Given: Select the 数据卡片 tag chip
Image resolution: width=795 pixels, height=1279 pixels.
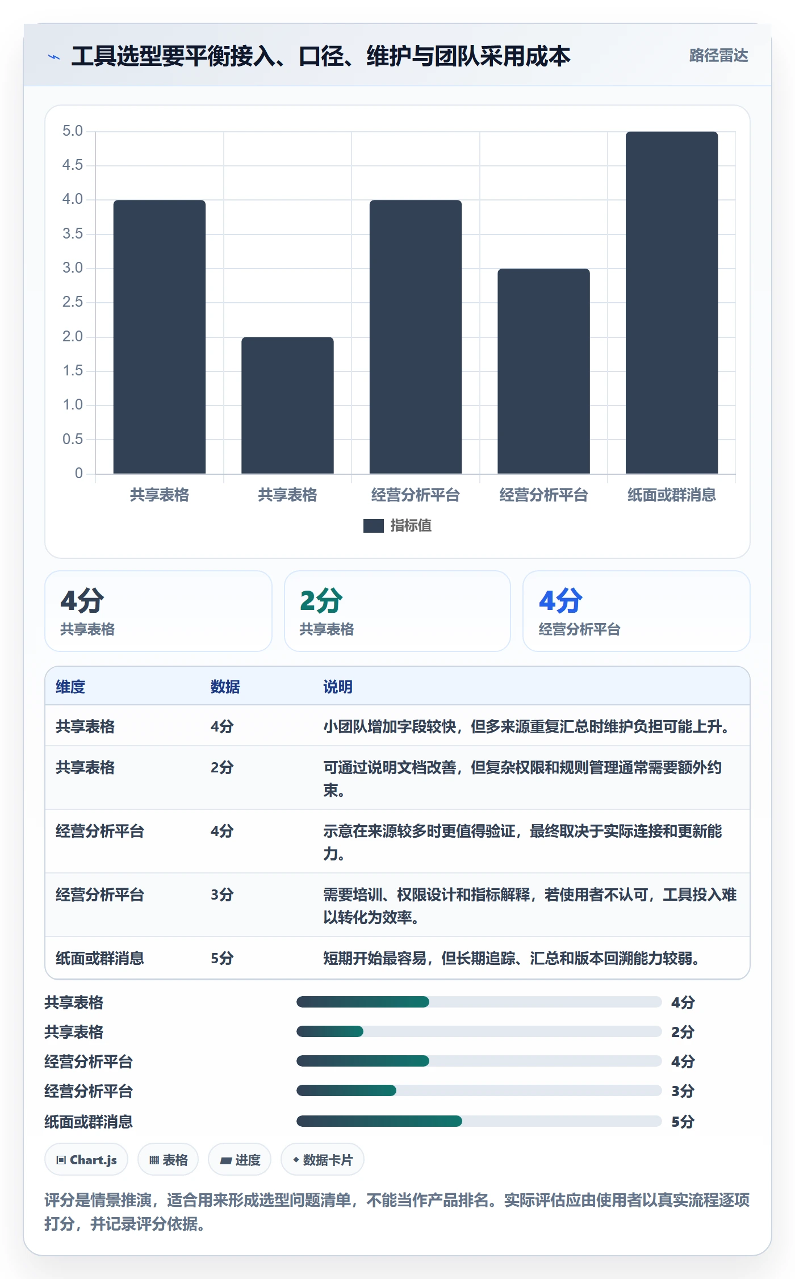Looking at the screenshot, I should [x=323, y=1160].
